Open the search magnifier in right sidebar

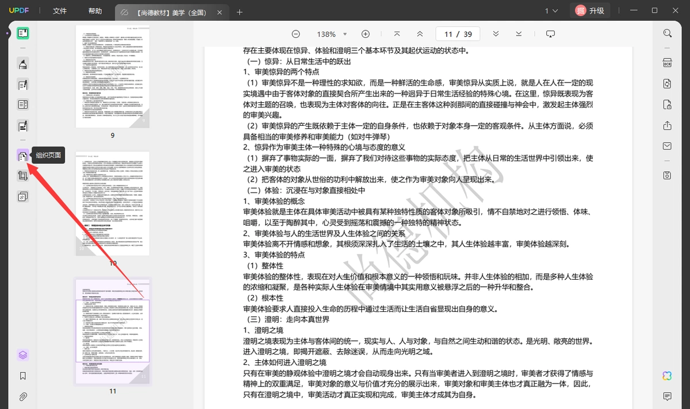coord(668,33)
